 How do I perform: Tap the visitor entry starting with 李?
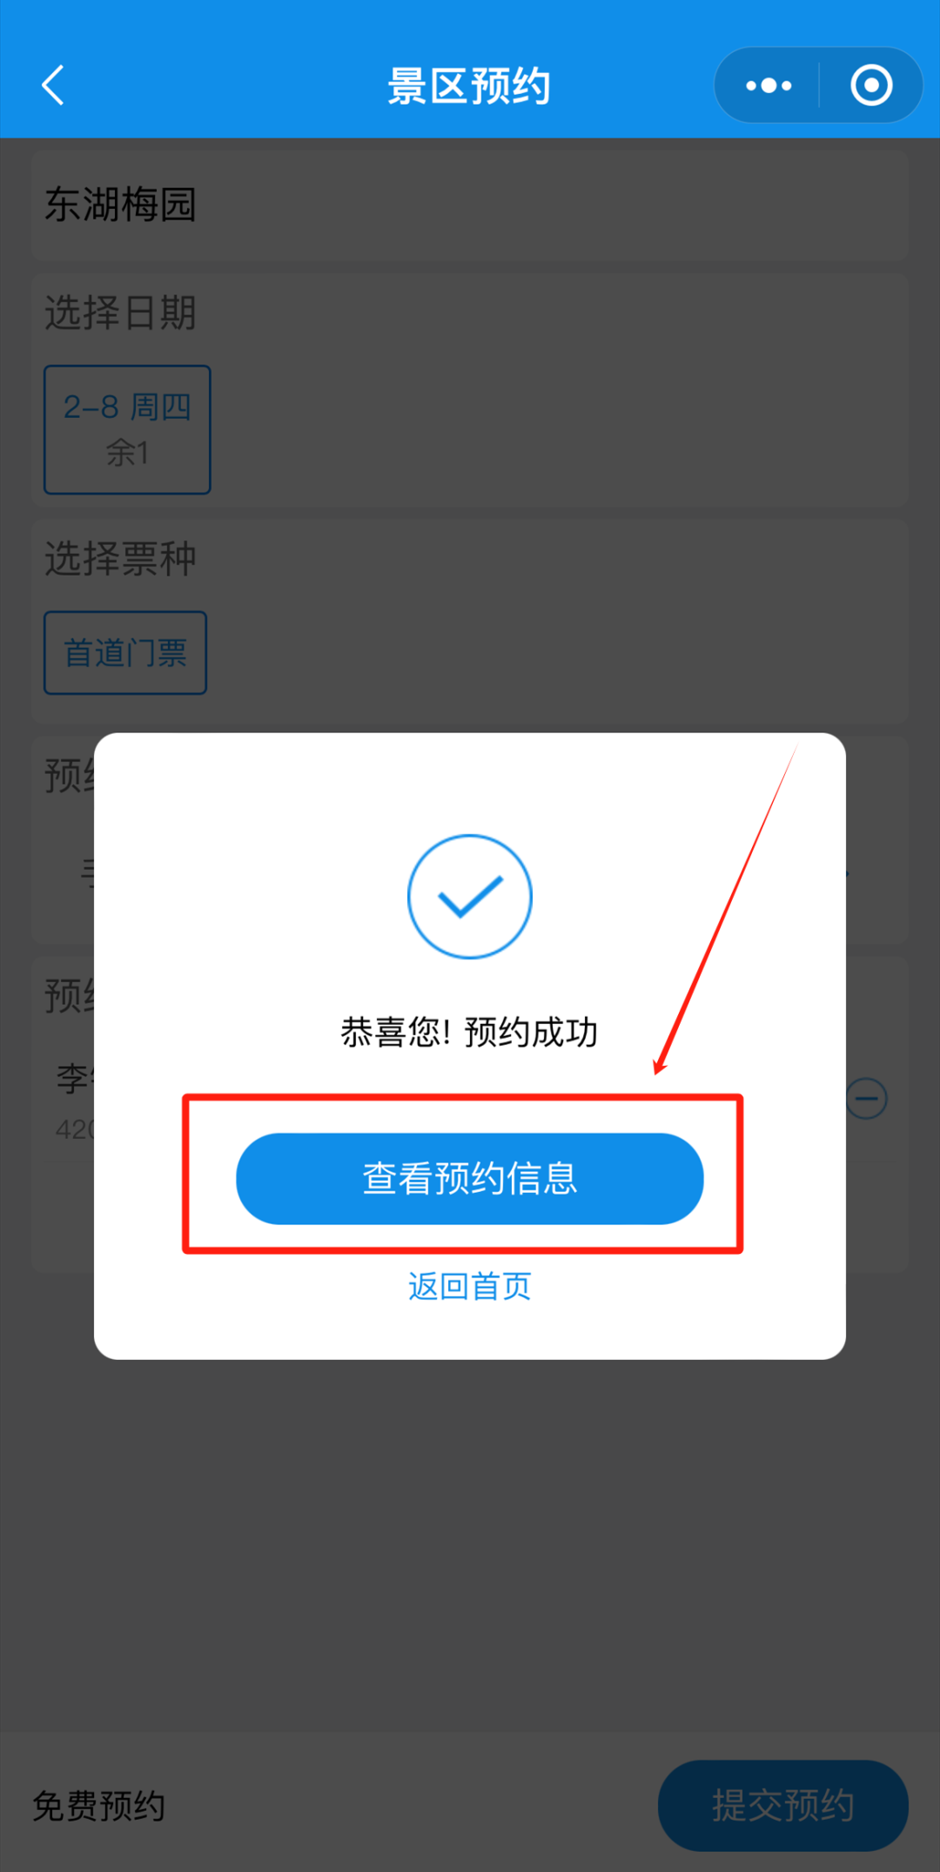[73, 1101]
